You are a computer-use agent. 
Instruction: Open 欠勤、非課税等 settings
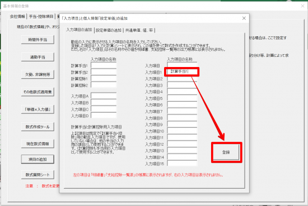pyautogui.click(x=38, y=74)
